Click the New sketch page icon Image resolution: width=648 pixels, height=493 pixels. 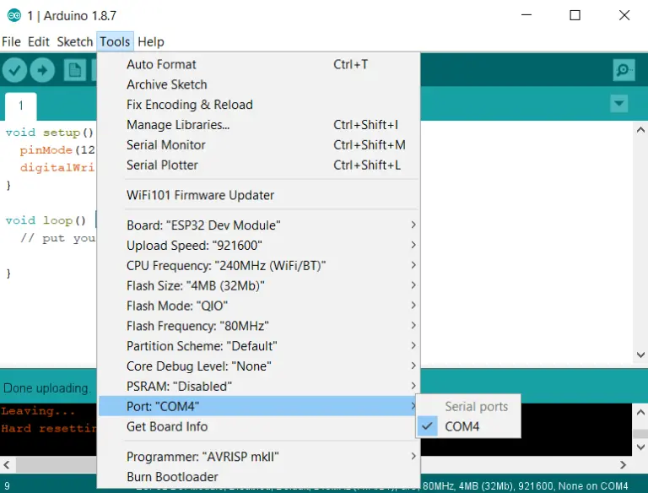click(x=75, y=70)
